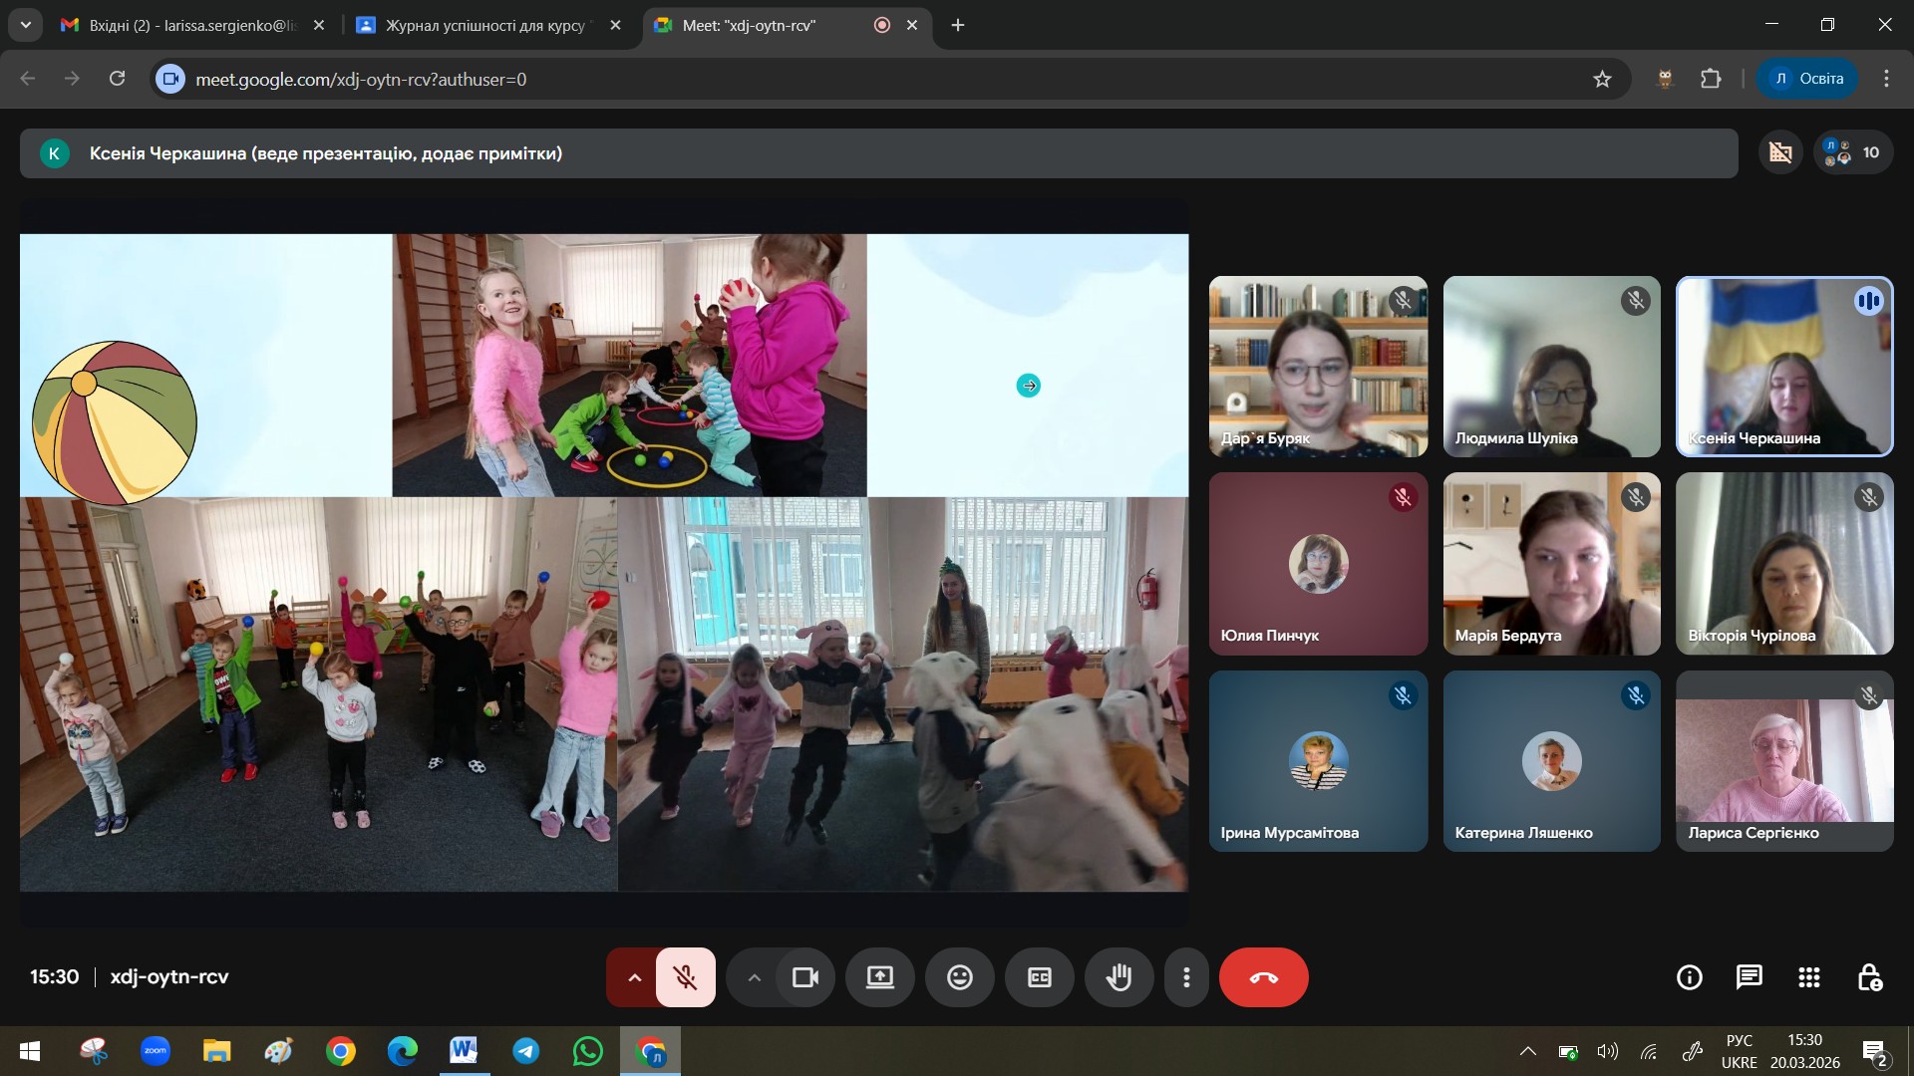Expand audio settings arrow beside microphone
This screenshot has width=1914, height=1076.
(x=633, y=977)
